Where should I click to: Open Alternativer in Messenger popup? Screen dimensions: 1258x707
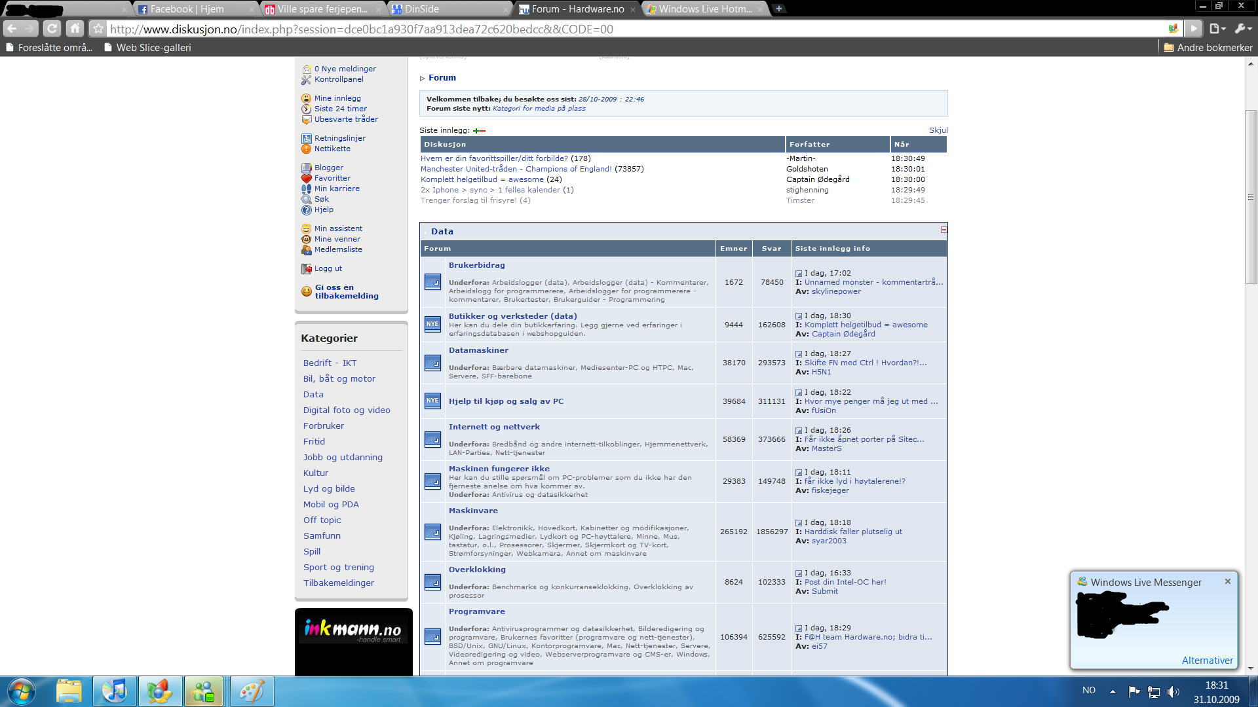tap(1207, 661)
